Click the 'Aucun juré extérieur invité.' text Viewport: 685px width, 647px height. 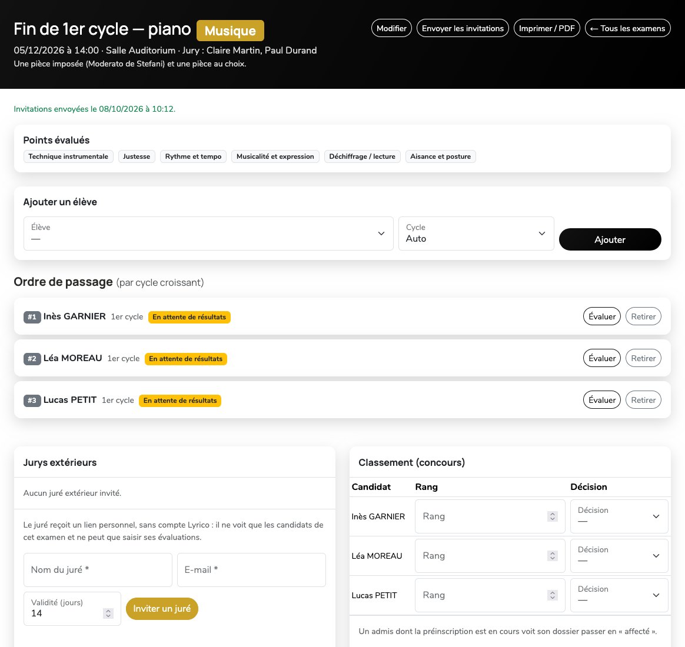click(x=72, y=493)
